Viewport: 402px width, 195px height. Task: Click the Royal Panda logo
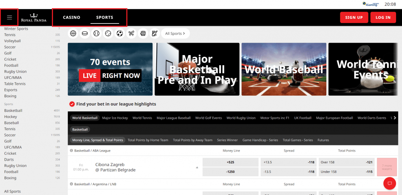click(34, 17)
